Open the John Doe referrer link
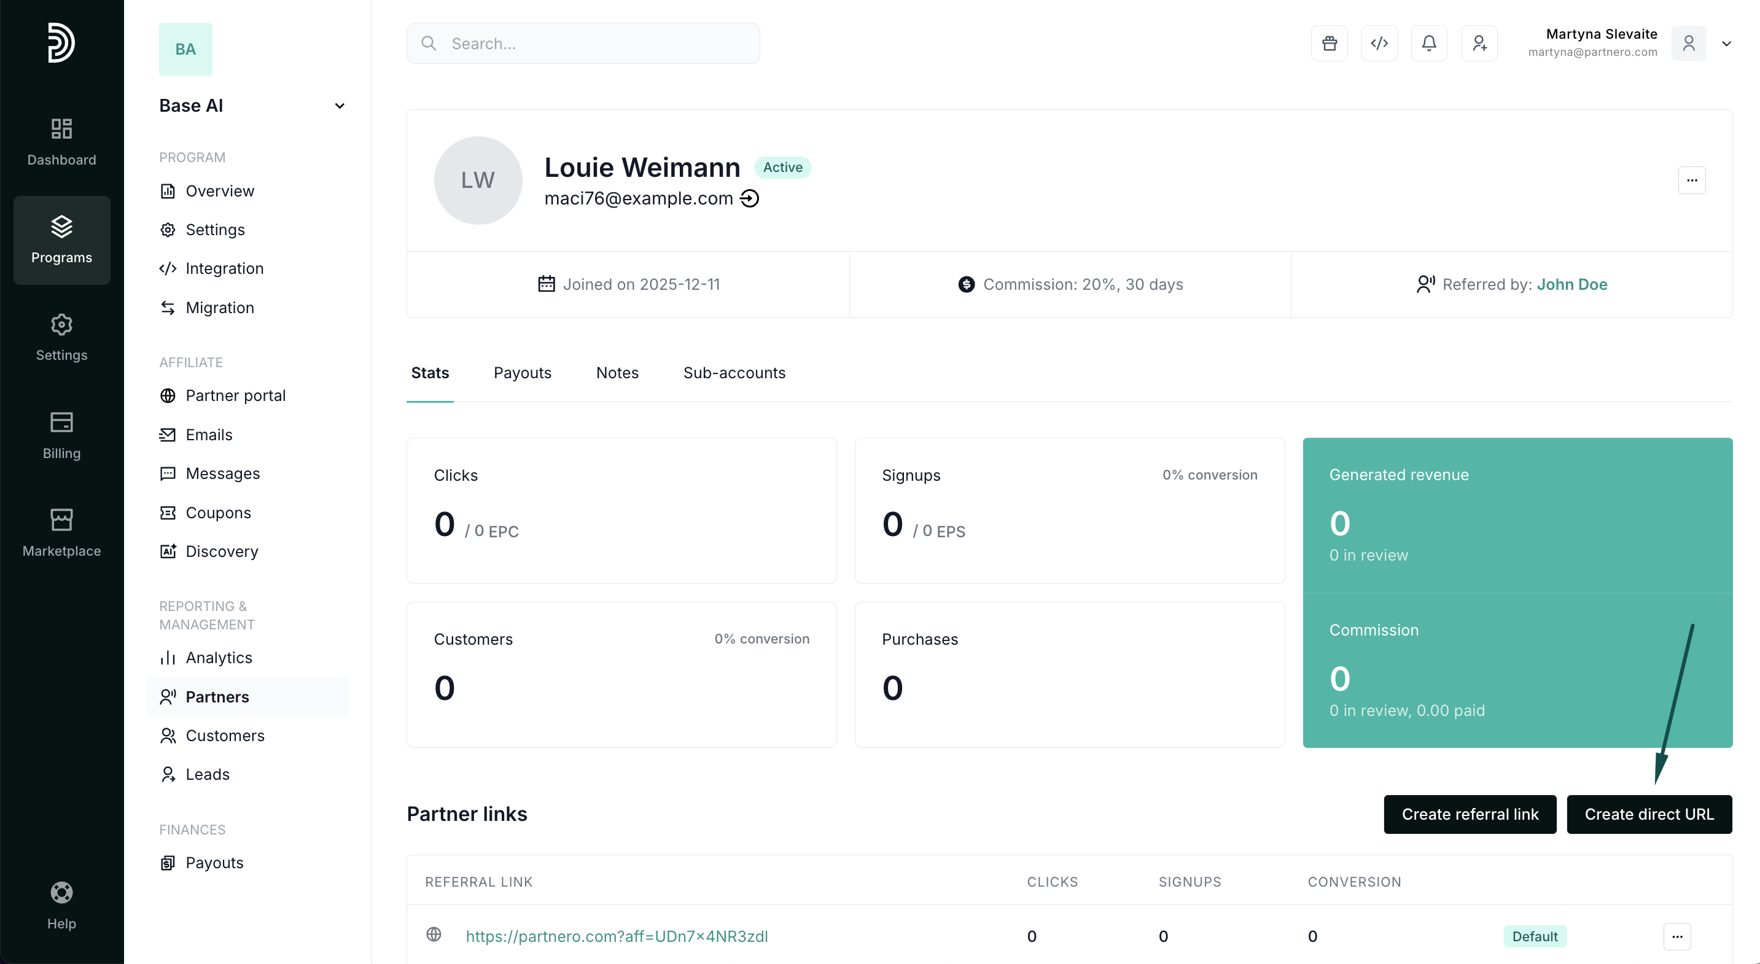 click(1571, 284)
